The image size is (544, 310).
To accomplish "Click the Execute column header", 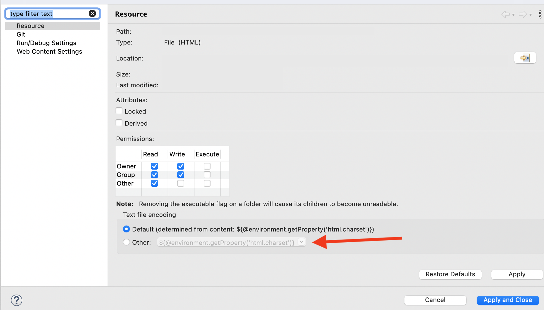I will 207,154.
